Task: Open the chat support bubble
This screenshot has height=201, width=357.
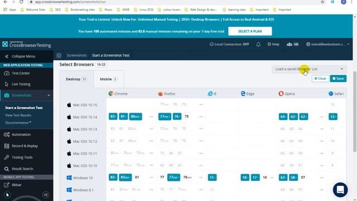Action: click(x=340, y=190)
